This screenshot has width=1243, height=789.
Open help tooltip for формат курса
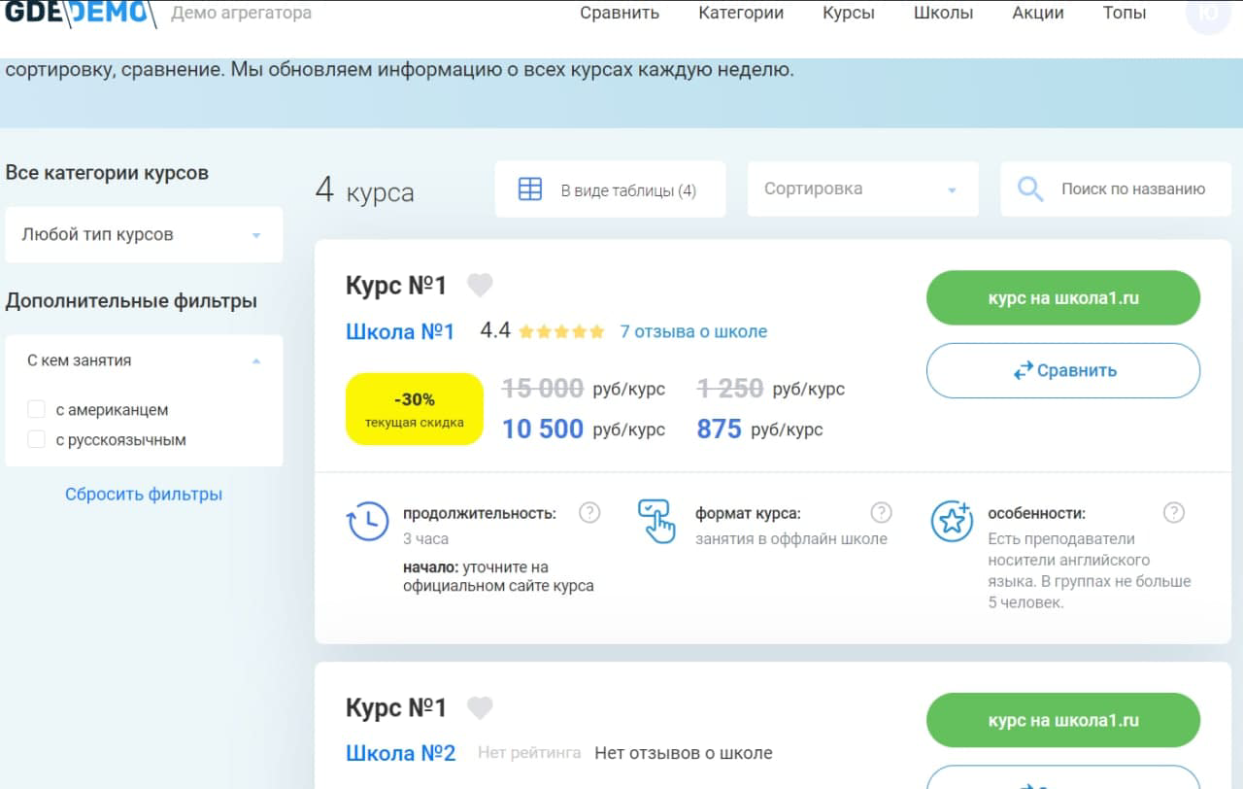881,512
